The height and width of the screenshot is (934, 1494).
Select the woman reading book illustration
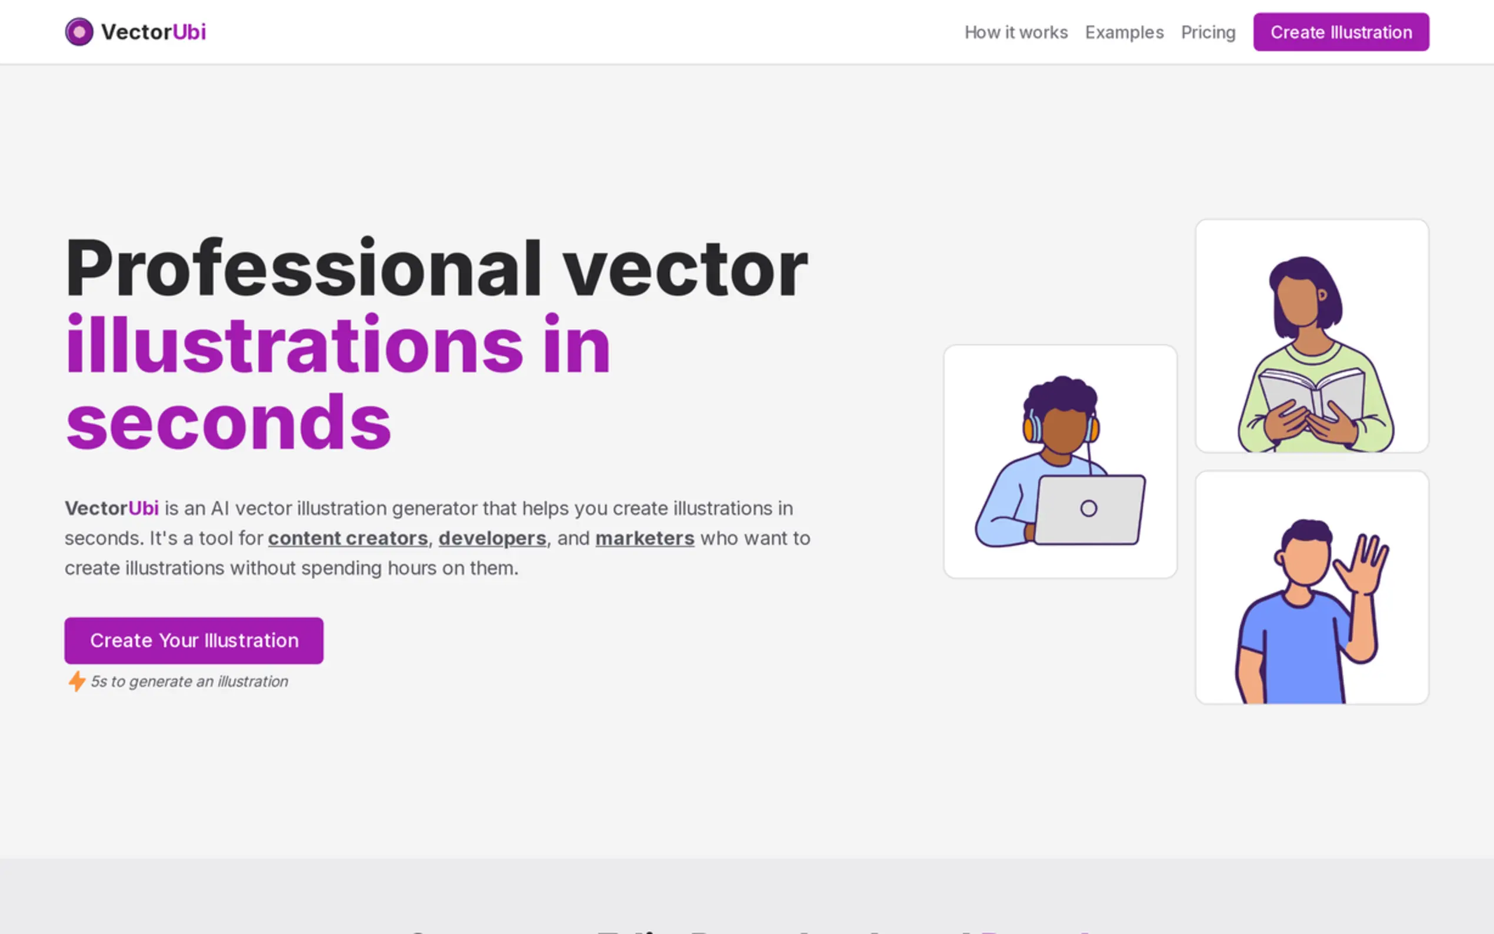[1311, 335]
